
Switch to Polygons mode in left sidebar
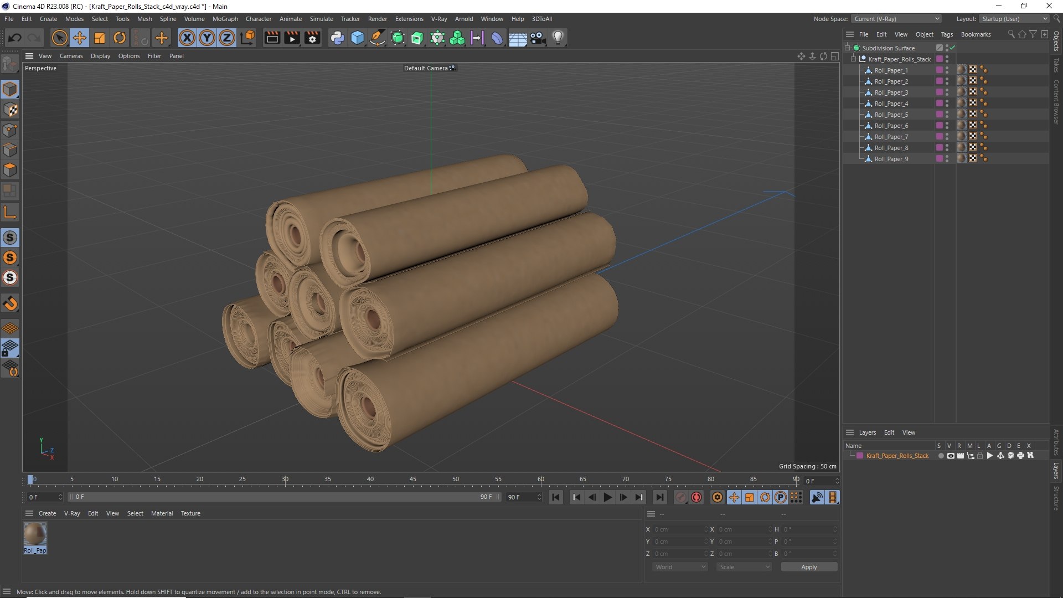(10, 170)
